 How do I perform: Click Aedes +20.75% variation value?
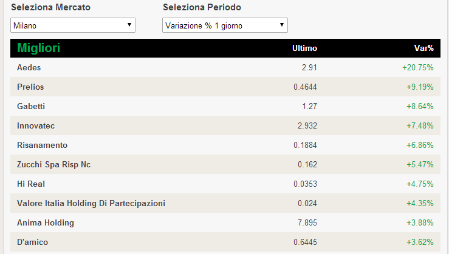point(418,68)
